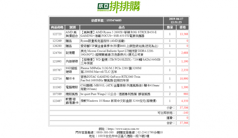The width and height of the screenshot is (238, 138).
Task: Click the WD 藍標 1TB hard drive item
Action: coord(122,62)
